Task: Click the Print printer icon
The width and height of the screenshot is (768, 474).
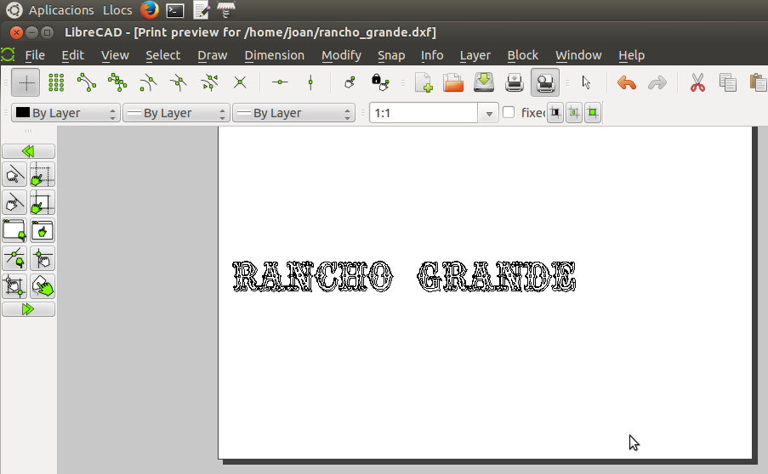Action: click(x=514, y=82)
